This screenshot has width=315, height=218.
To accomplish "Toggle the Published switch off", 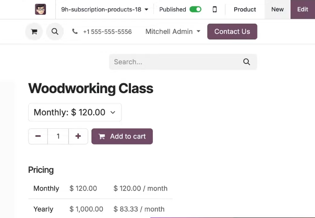I will pos(195,9).
